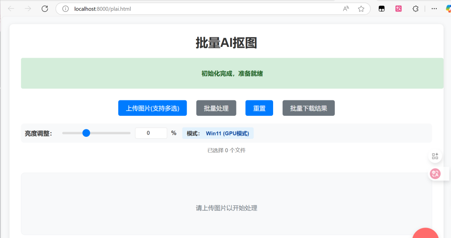451x238 pixels.
Task: Click the 初始化完成，准备就绪 status message
Action: [x=232, y=74]
